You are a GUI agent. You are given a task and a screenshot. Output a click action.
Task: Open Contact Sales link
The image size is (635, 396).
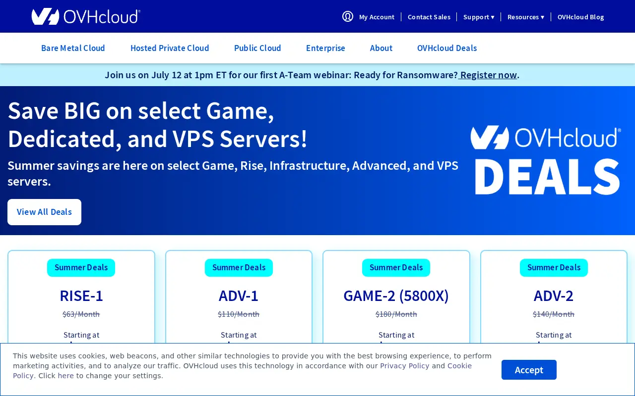[x=429, y=17]
